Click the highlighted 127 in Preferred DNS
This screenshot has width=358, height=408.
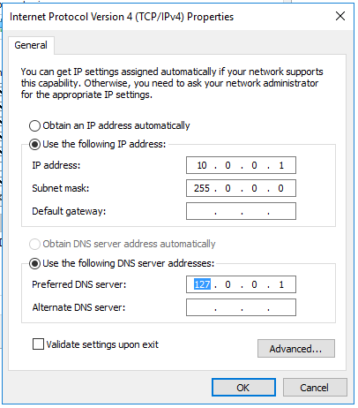coord(202,284)
